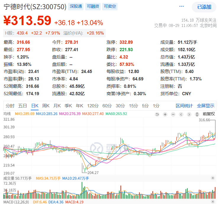The width and height of the screenshot is (219, 204).
Task: Click the 市盈率(TTM) value 24.45
Action: (87, 72)
